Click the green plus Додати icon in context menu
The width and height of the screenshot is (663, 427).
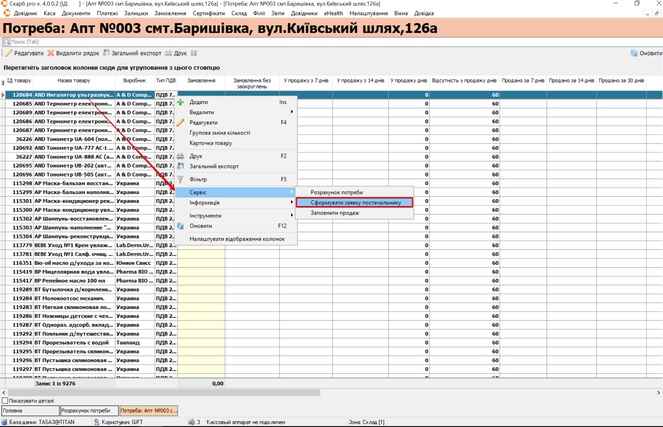pyautogui.click(x=180, y=102)
